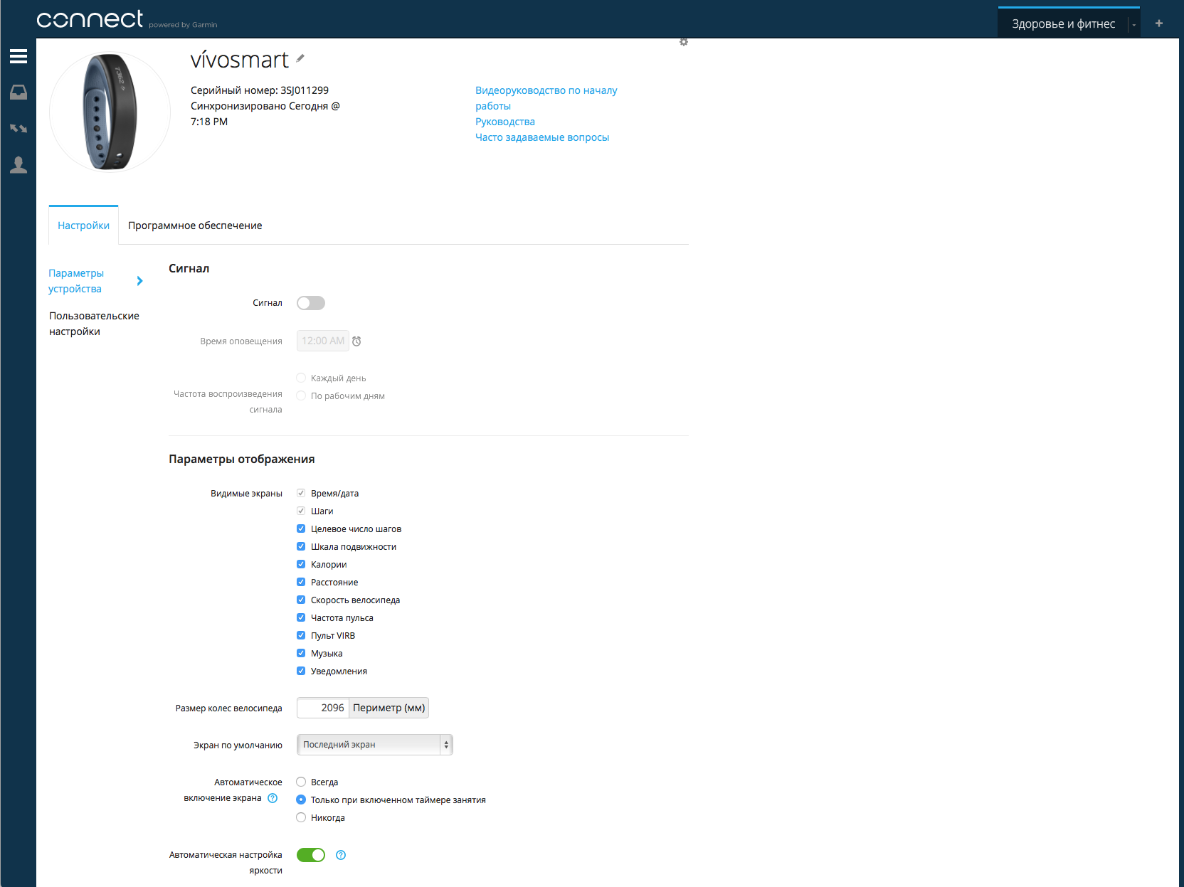Uncheck the Целевое число шагов checkbox

(301, 529)
